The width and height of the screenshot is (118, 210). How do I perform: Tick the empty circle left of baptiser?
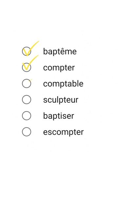[x=27, y=115]
